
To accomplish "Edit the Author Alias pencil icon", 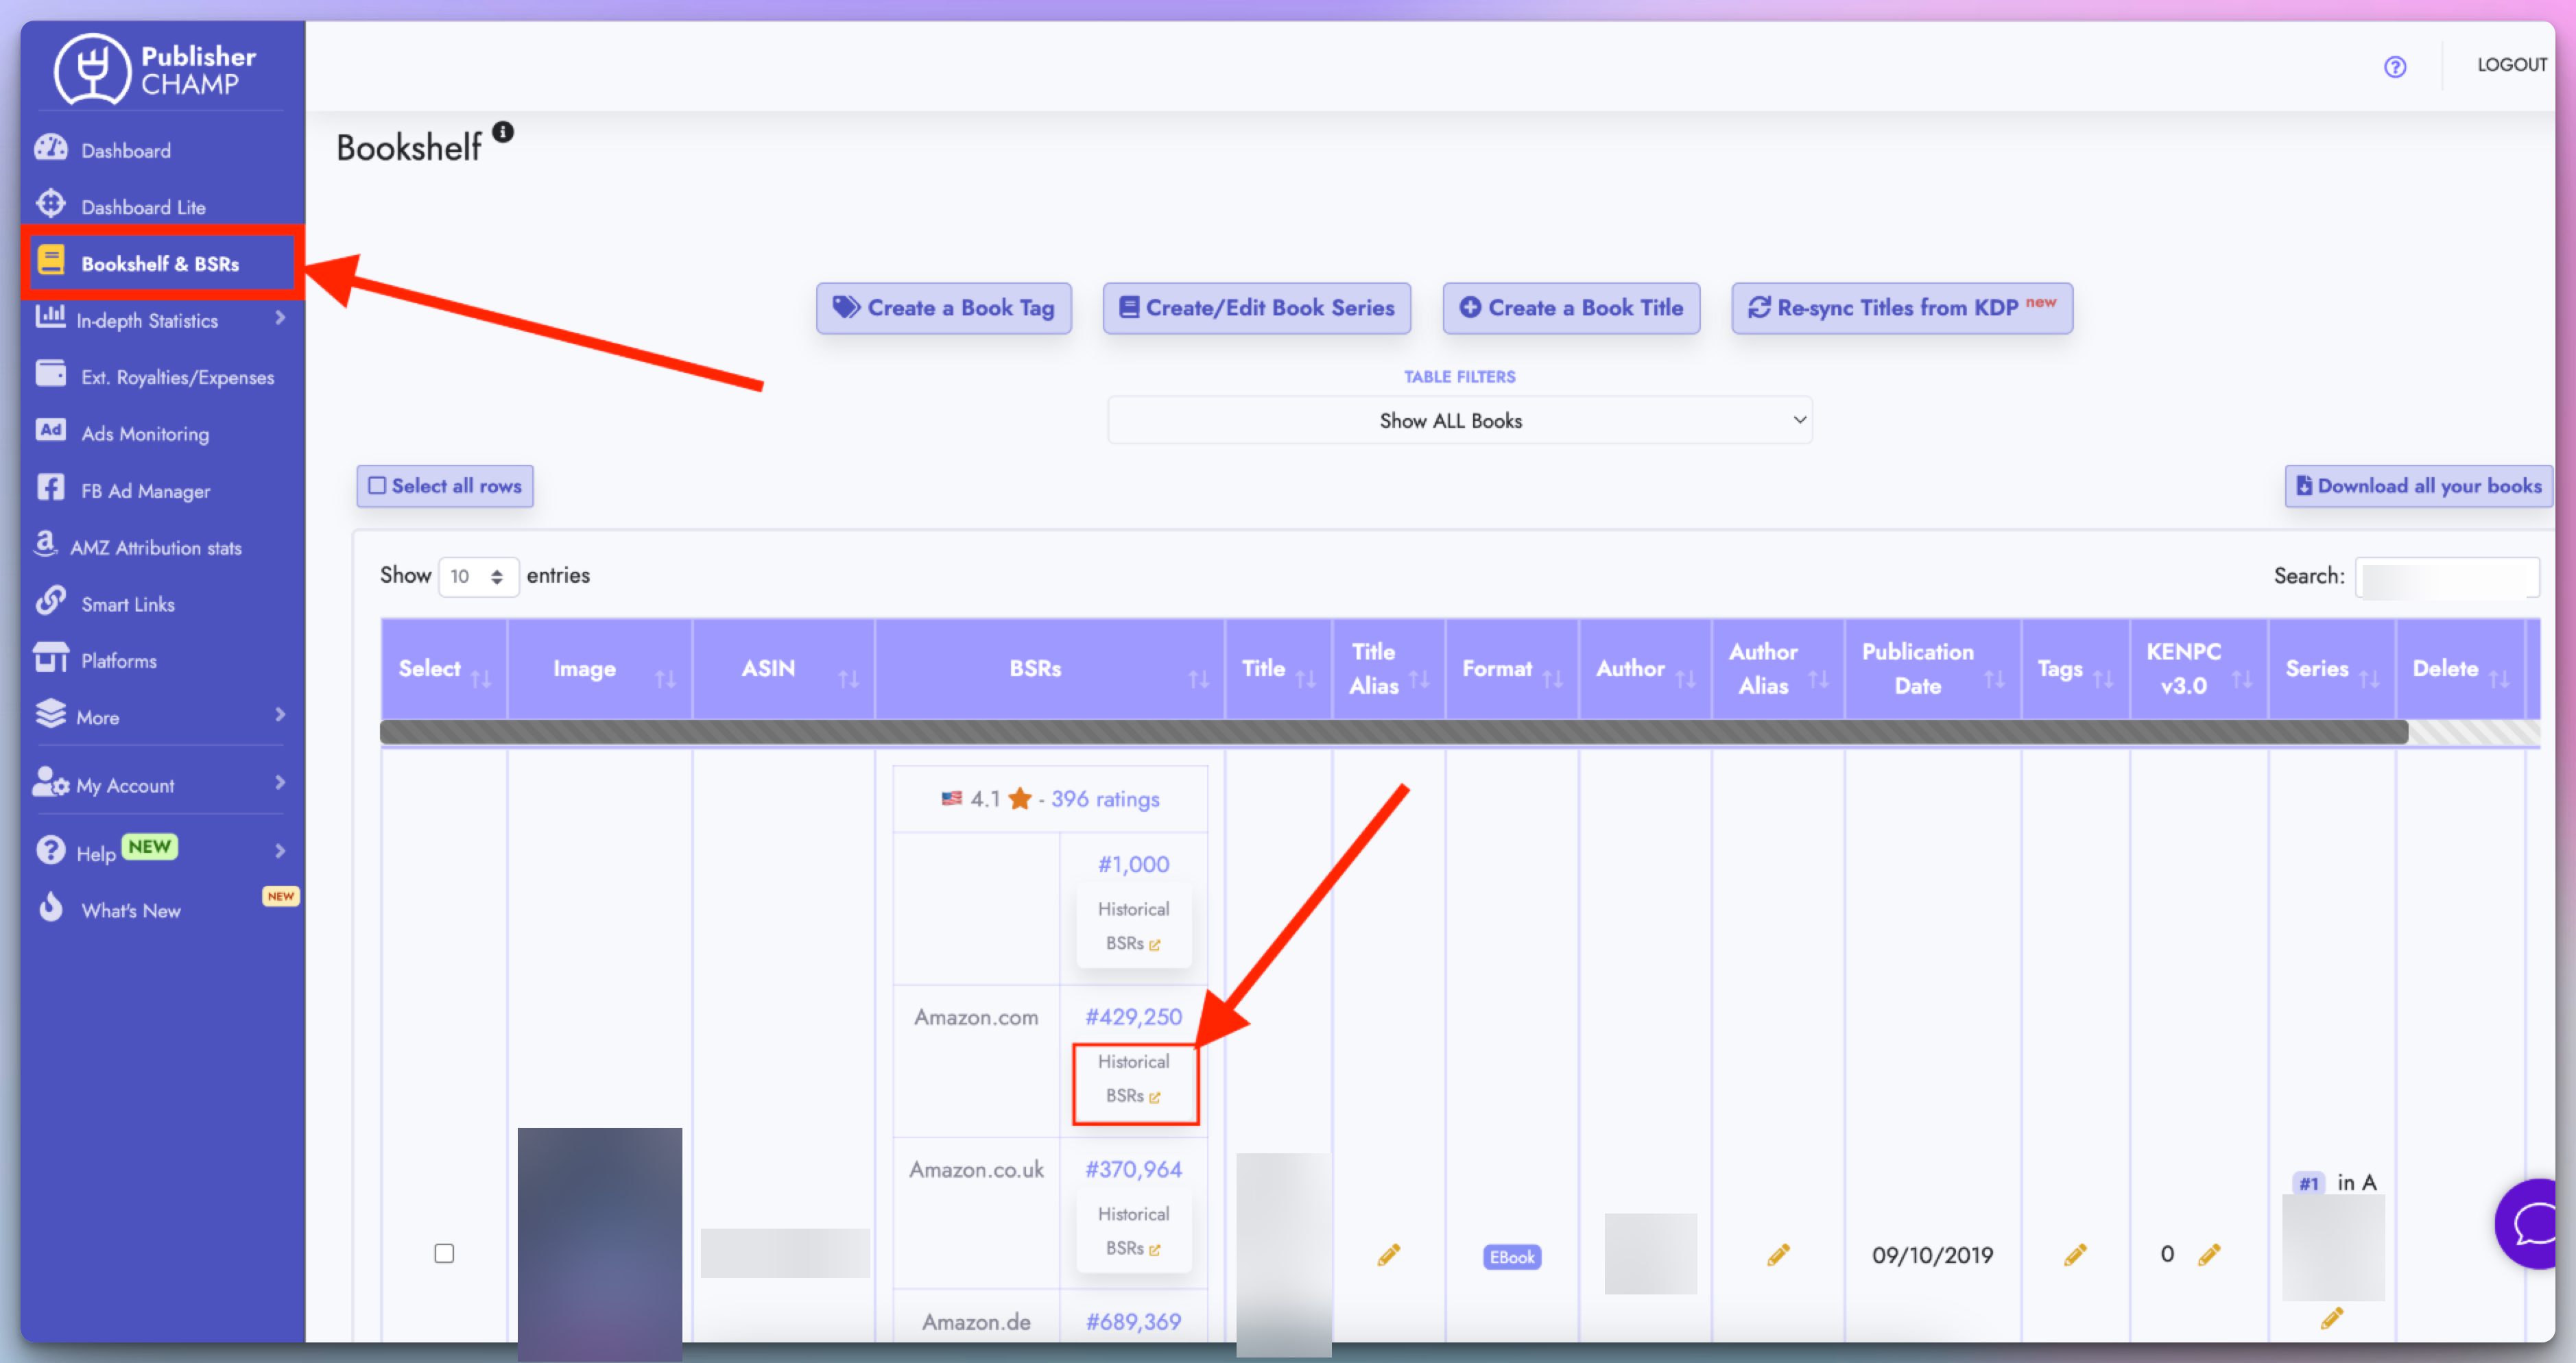I will click(1777, 1255).
